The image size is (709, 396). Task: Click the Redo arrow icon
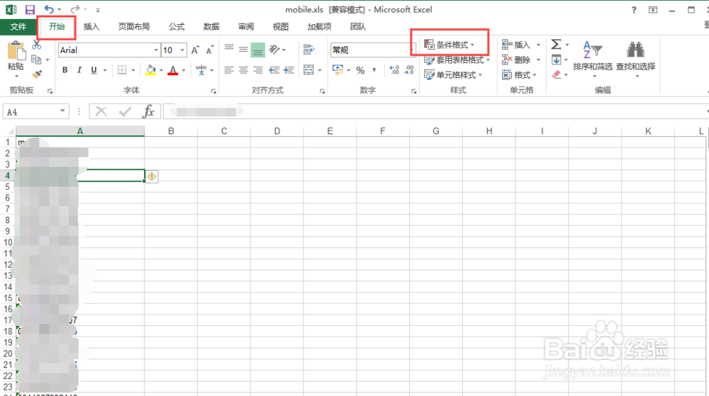pyautogui.click(x=75, y=9)
